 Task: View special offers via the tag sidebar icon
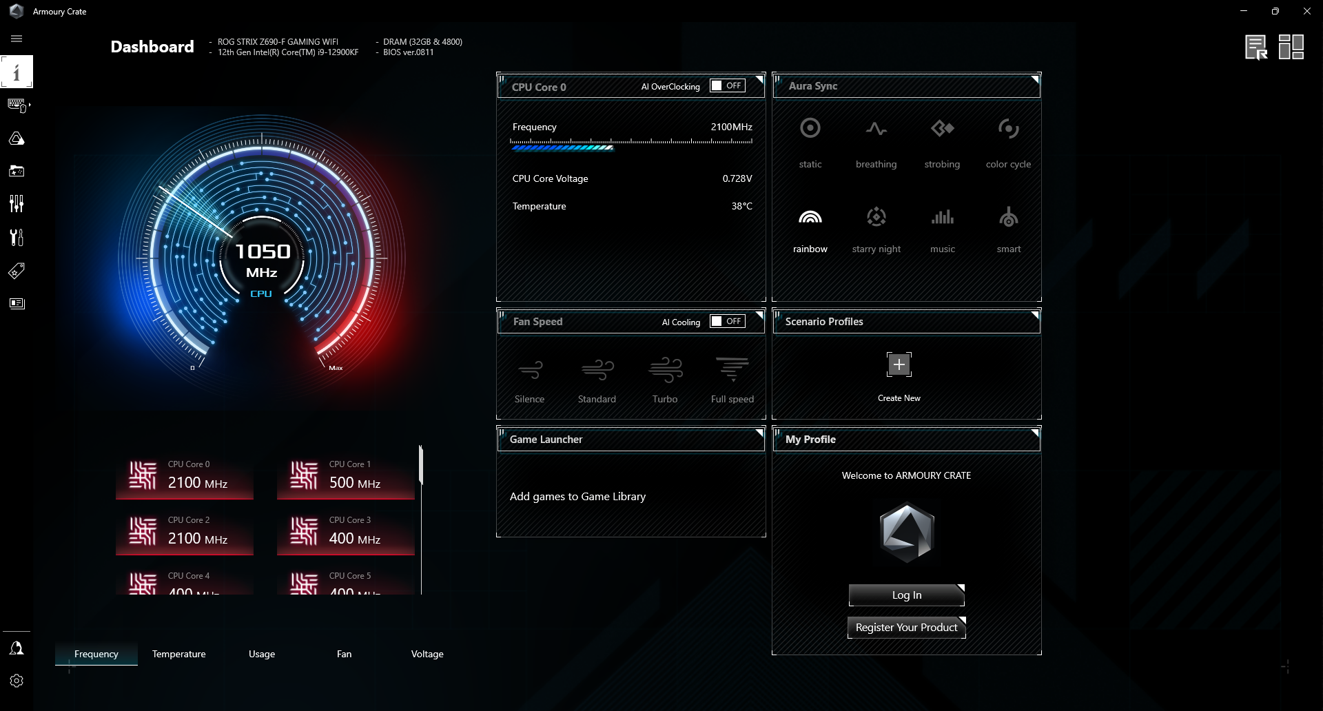pos(17,271)
